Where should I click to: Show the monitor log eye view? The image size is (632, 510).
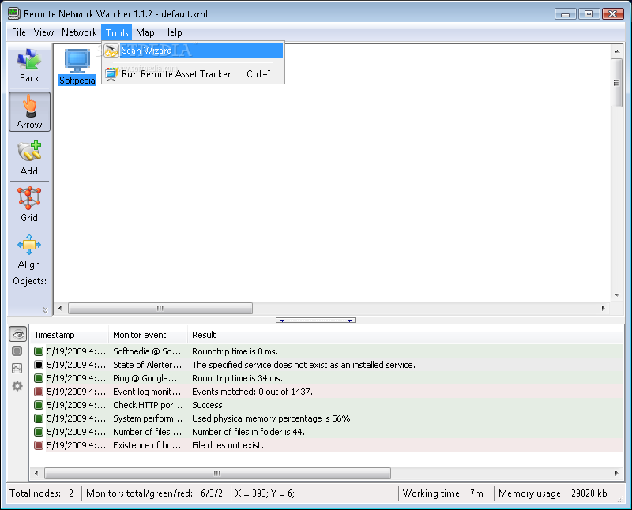pyautogui.click(x=17, y=335)
